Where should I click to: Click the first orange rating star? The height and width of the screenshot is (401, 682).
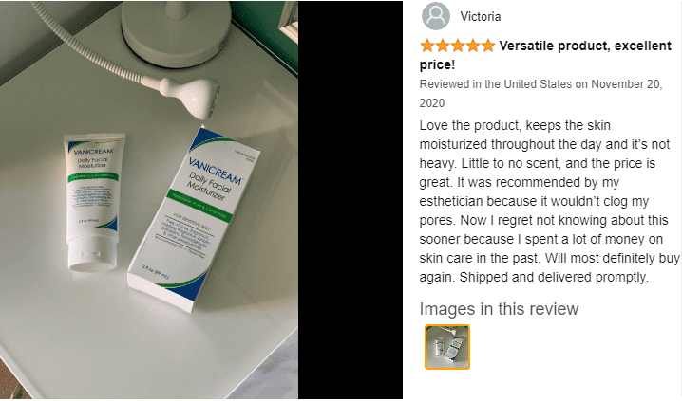[427, 46]
